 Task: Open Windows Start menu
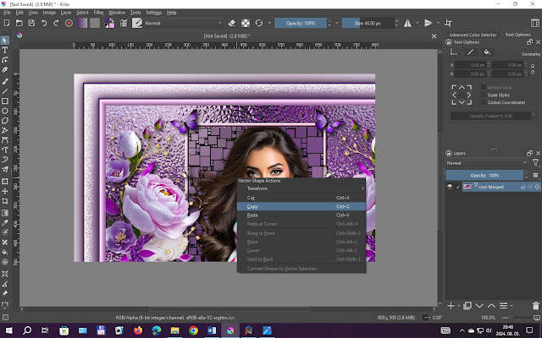[8, 330]
